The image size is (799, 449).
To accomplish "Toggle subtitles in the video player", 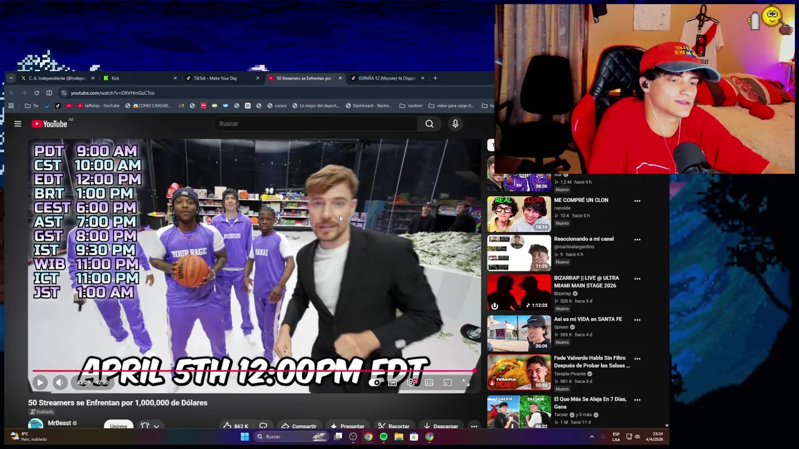I will pyautogui.click(x=393, y=382).
